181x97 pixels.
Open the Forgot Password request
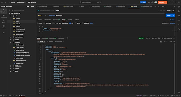click(x=20, y=29)
